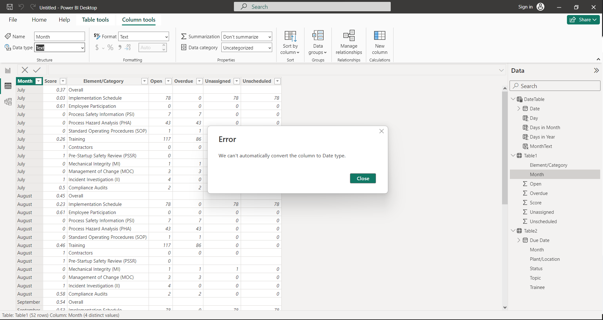The height and width of the screenshot is (320, 603).
Task: Select Element/Category field in Table1
Action: tap(548, 165)
